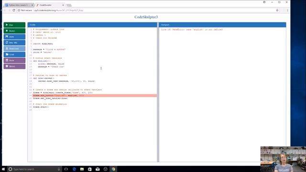Viewport: 306px width, 172px height.
Task: Go back with the browser back arrow
Action: click(x=5, y=11)
